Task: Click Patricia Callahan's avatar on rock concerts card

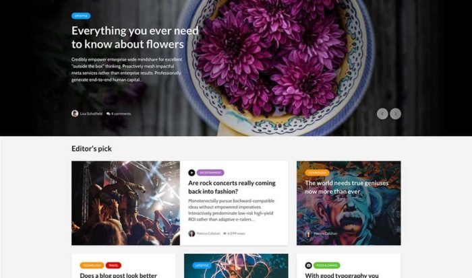Action: click(191, 234)
